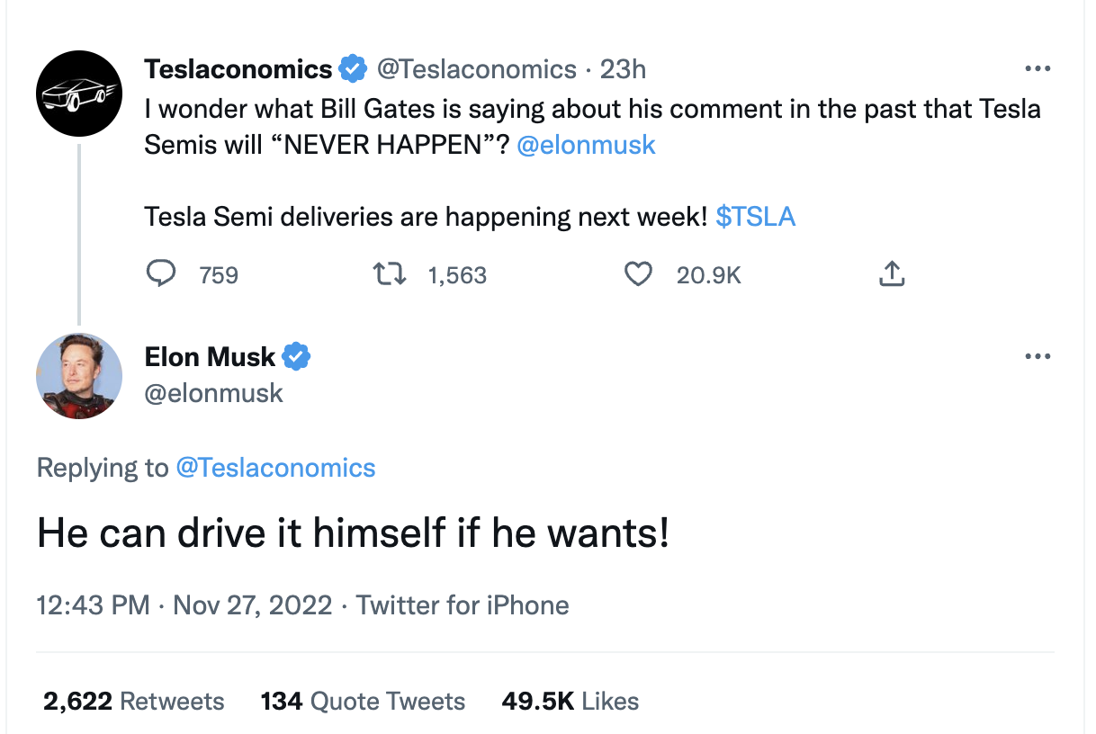Screen dimensions: 1096x734
Task: View the 2,622 Retweets list
Action: tap(133, 702)
